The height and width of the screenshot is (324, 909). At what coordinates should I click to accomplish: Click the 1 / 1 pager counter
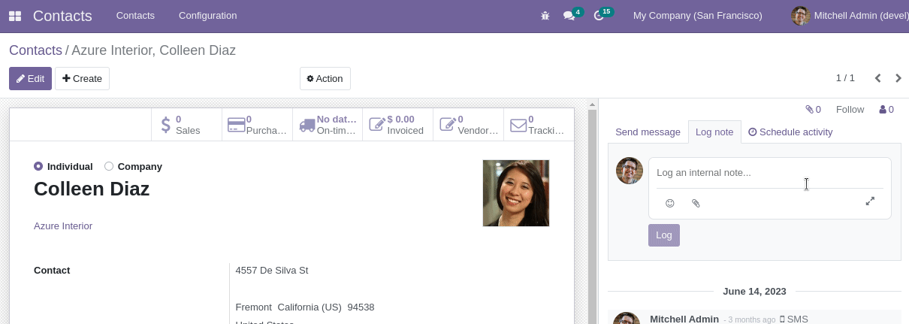[x=845, y=78]
